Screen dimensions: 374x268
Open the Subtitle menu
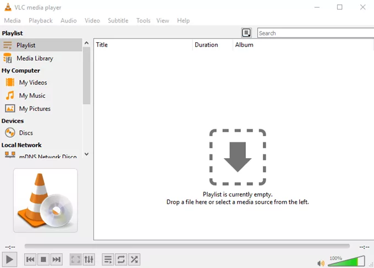pyautogui.click(x=118, y=20)
